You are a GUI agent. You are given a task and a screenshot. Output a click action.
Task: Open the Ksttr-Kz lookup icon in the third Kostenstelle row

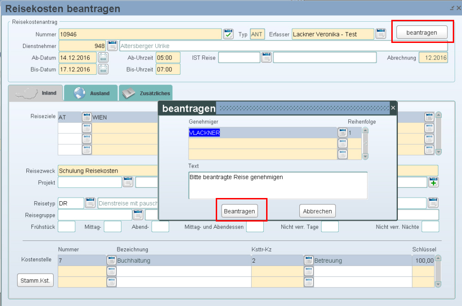(309, 282)
